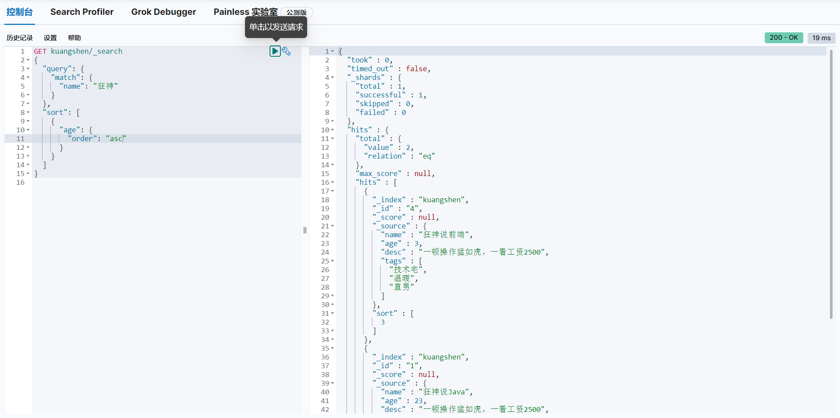This screenshot has width=840, height=418.
Task: Collapse "_source" fold at response line 21
Action: tap(332, 226)
